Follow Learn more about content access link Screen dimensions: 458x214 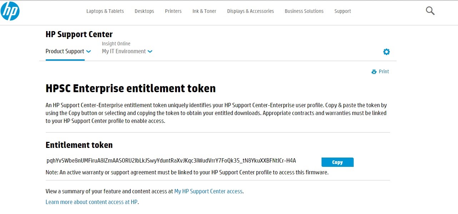click(91, 202)
